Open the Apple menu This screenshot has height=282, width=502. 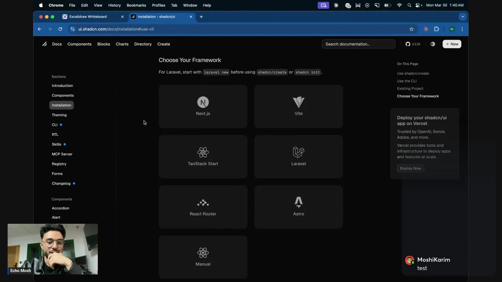[x=41, y=5]
